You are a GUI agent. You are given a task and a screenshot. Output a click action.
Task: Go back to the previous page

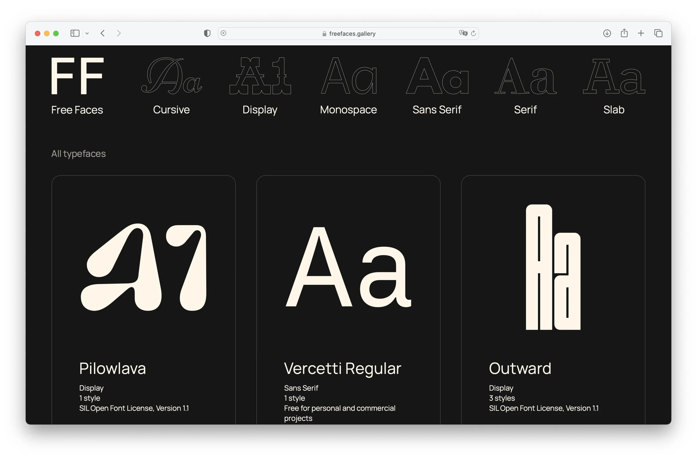coord(103,33)
